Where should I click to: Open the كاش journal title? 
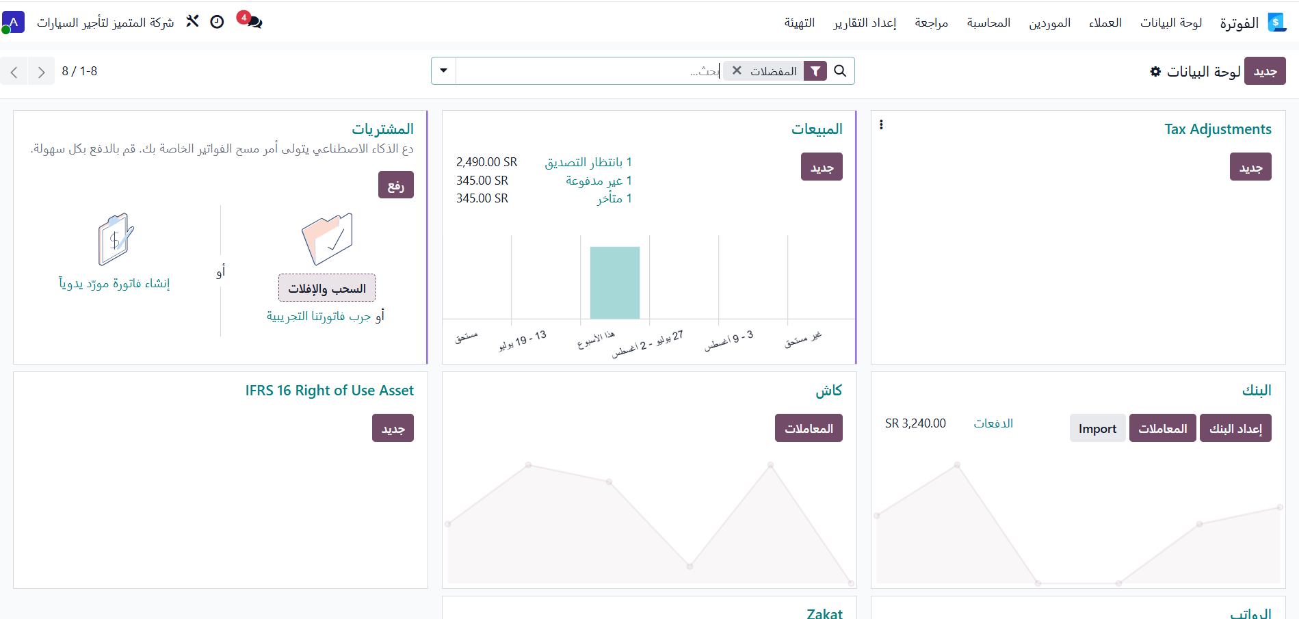coord(828,390)
